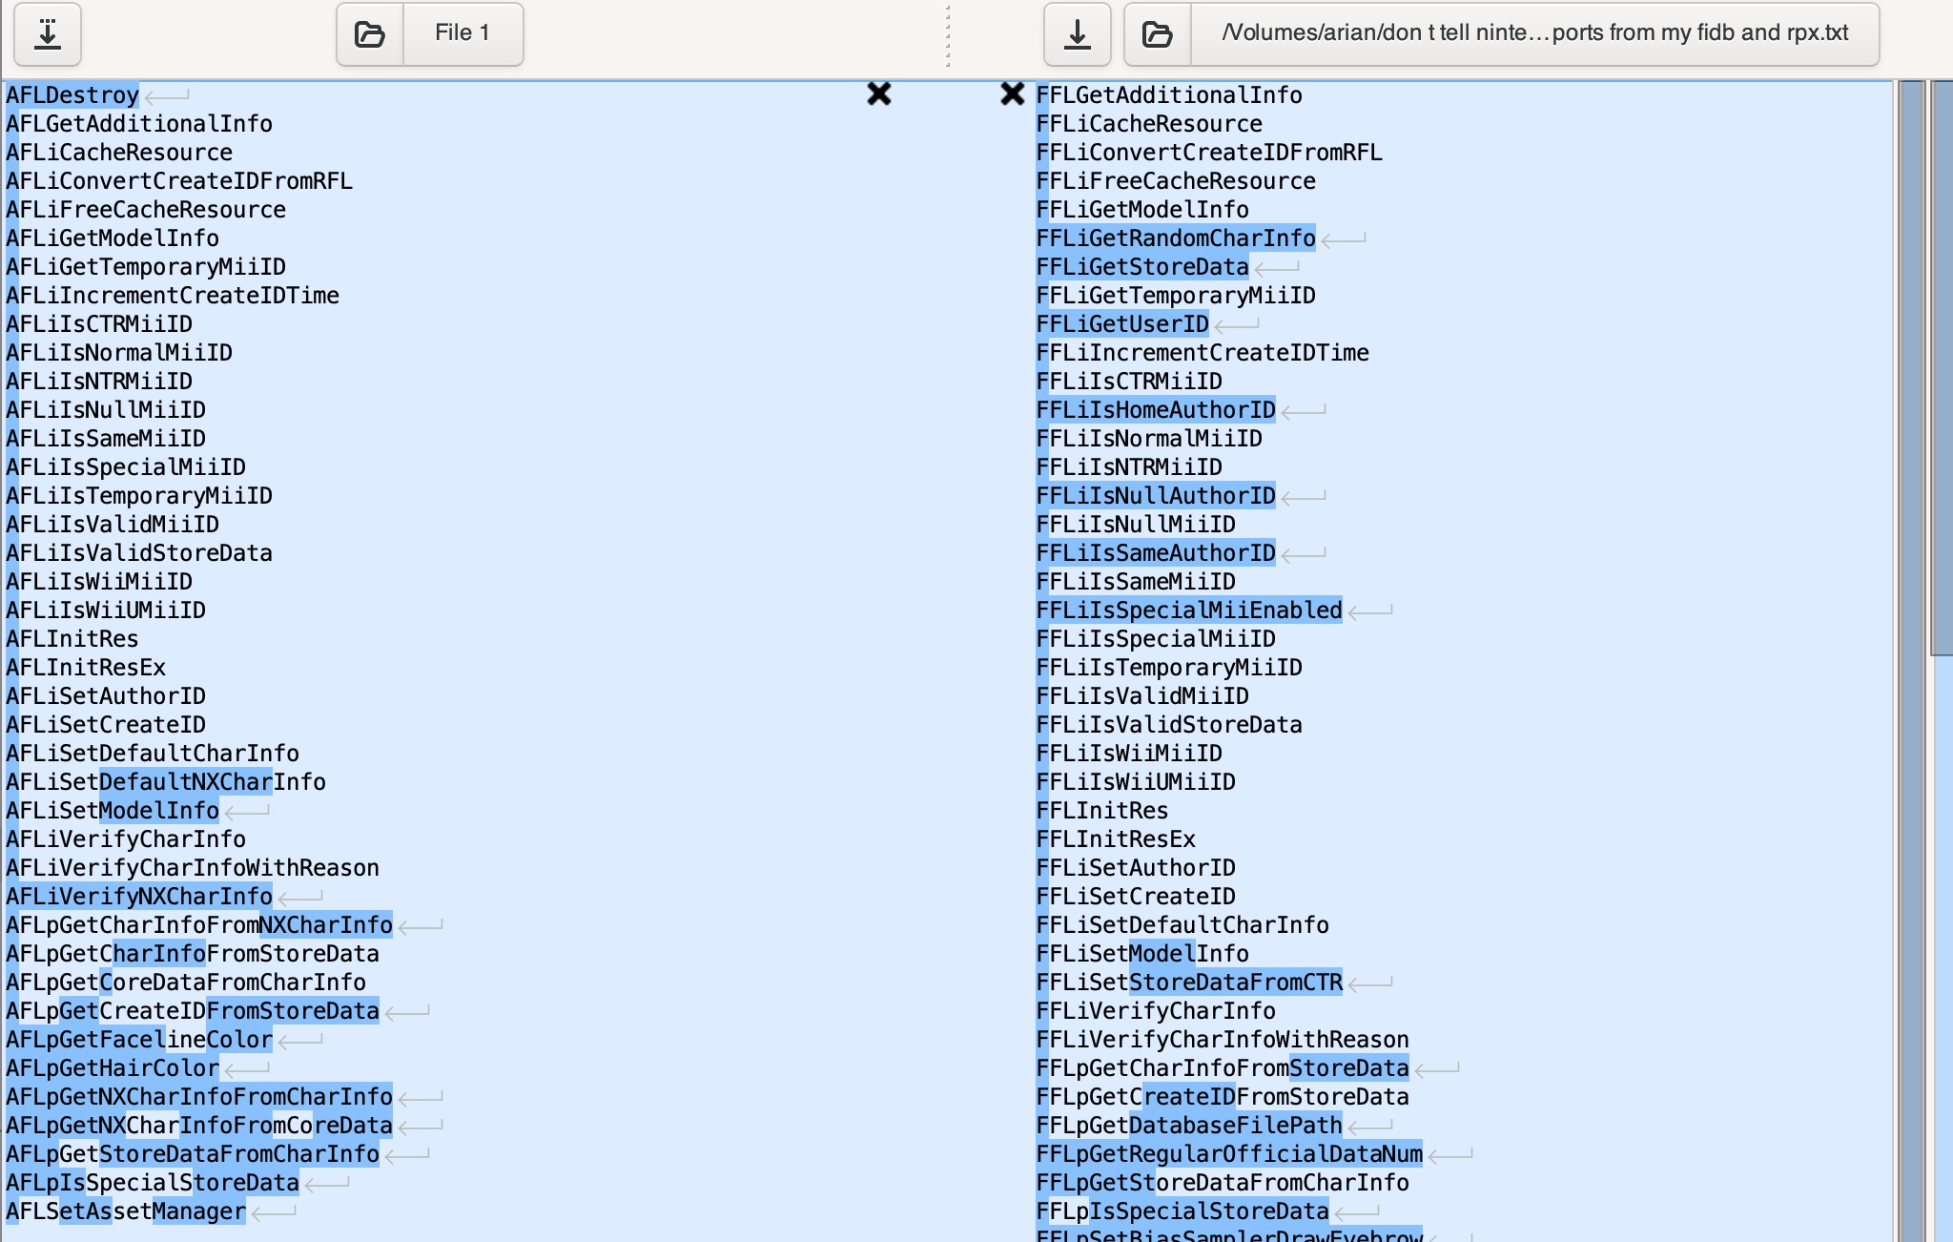Click the left pane save-download icon
This screenshot has height=1242, width=1953.
[x=48, y=34]
